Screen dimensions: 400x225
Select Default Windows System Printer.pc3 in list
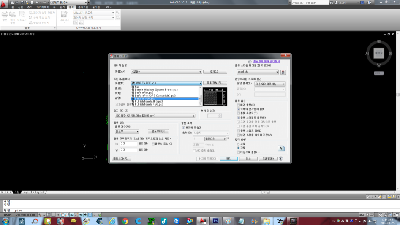pyautogui.click(x=165, y=90)
